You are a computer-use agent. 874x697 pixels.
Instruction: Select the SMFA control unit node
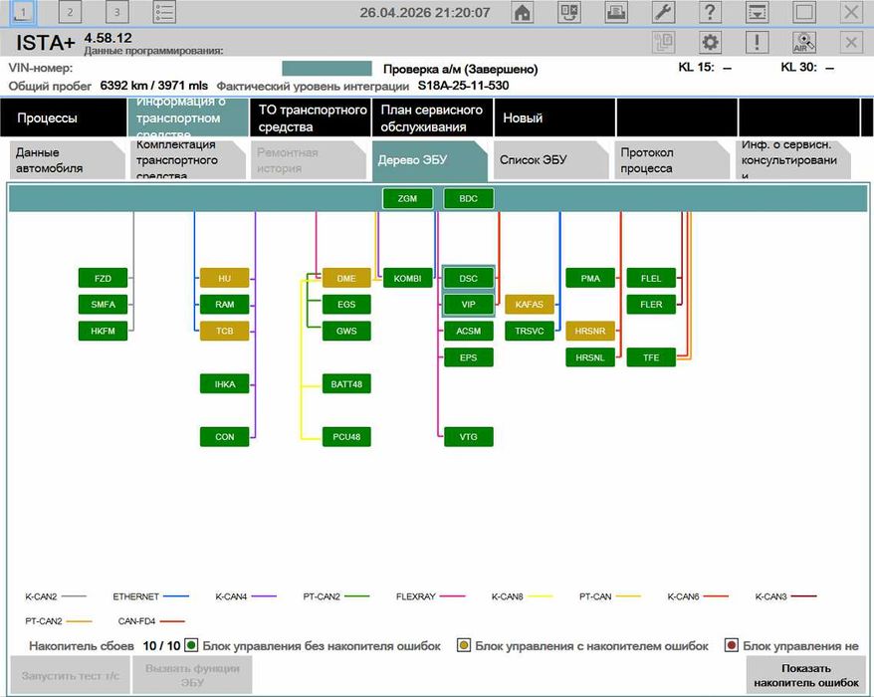[104, 305]
